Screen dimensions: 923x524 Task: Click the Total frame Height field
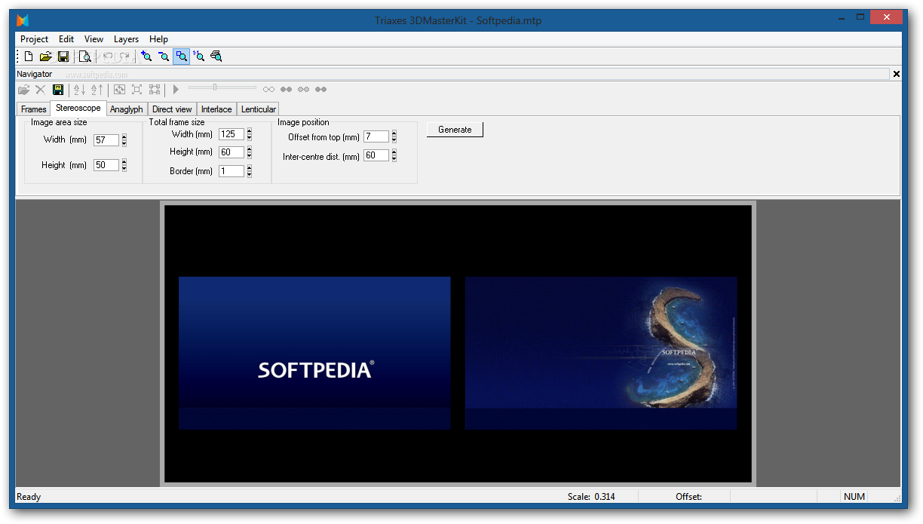click(x=232, y=152)
